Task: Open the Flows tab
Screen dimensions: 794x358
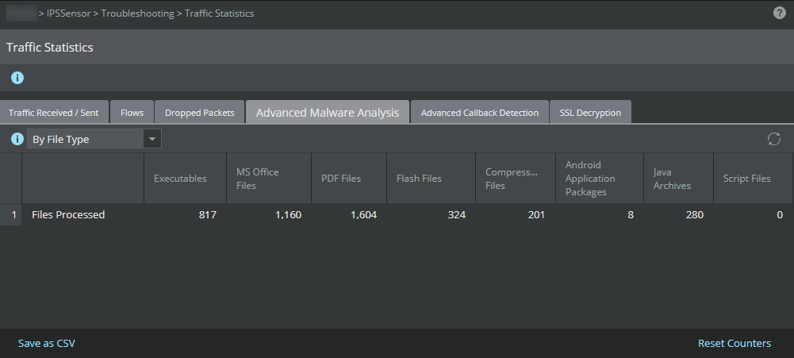Action: click(x=132, y=113)
